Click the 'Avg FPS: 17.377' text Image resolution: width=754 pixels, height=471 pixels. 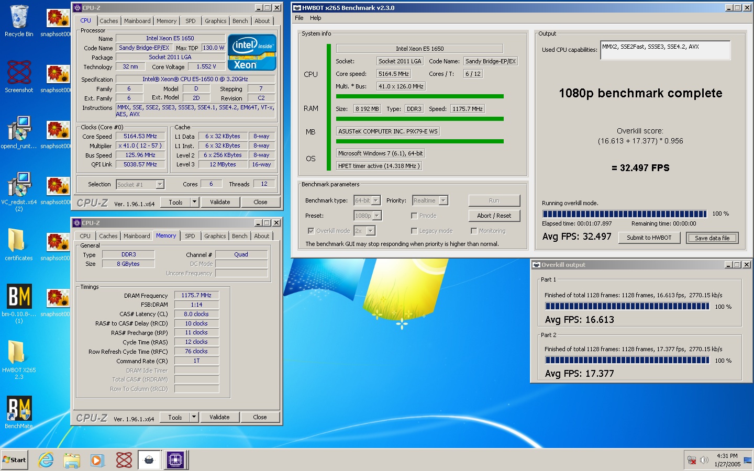[x=580, y=374]
